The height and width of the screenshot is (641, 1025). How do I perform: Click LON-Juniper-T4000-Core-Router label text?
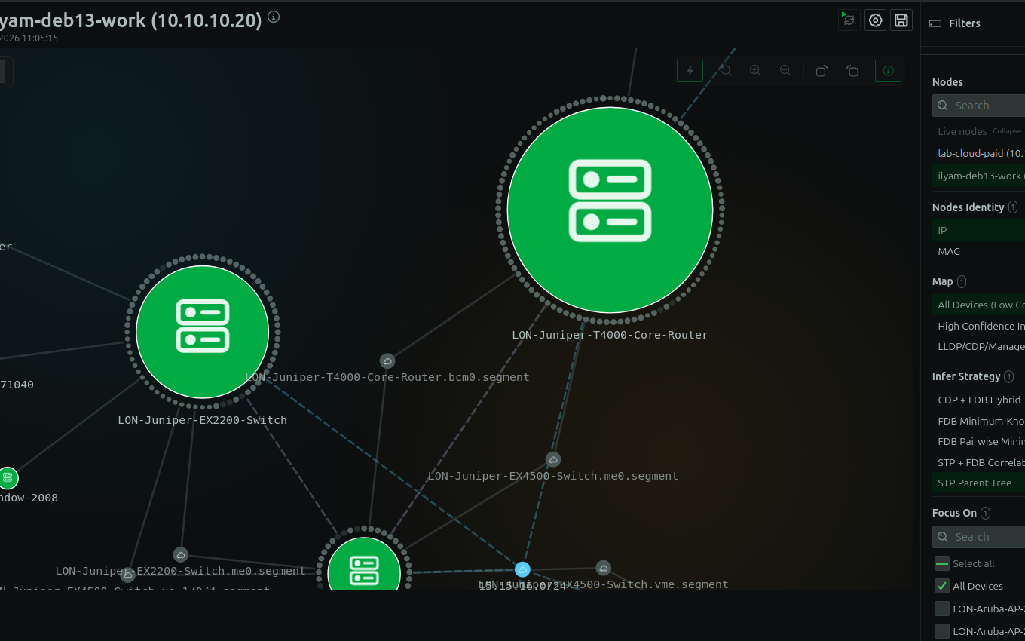pos(610,335)
